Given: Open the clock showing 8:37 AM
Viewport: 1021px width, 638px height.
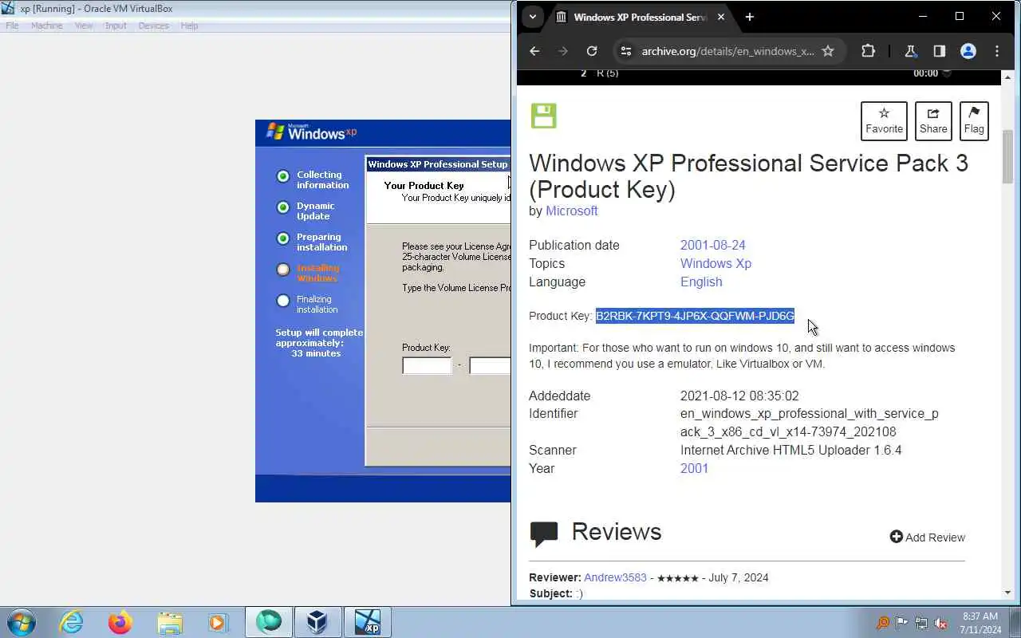Looking at the screenshot, I should coord(980,622).
